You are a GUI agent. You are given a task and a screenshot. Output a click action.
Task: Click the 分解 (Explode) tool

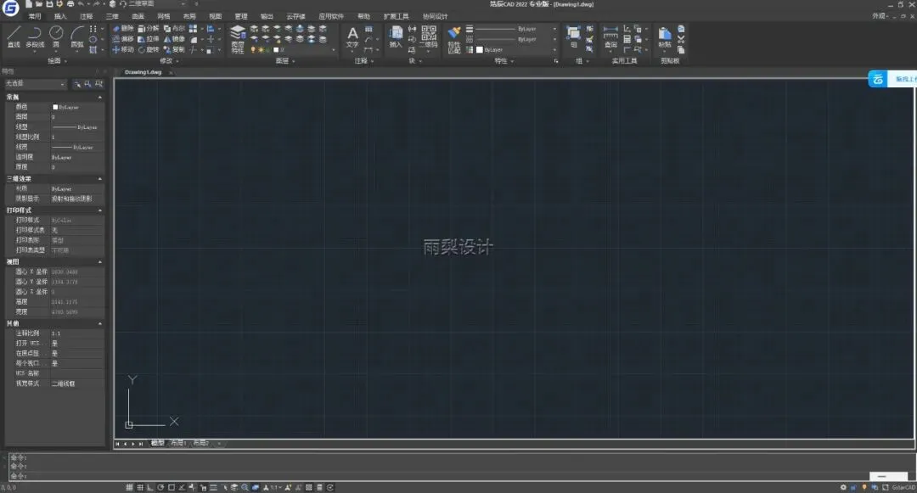tap(149, 28)
